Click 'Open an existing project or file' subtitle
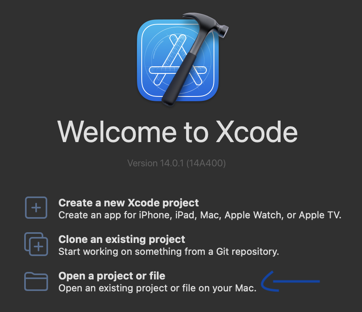 click(x=157, y=288)
